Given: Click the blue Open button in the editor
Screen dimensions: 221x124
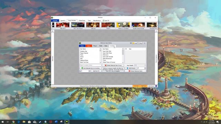Looking at the screenshot, I should (x=82, y=46).
